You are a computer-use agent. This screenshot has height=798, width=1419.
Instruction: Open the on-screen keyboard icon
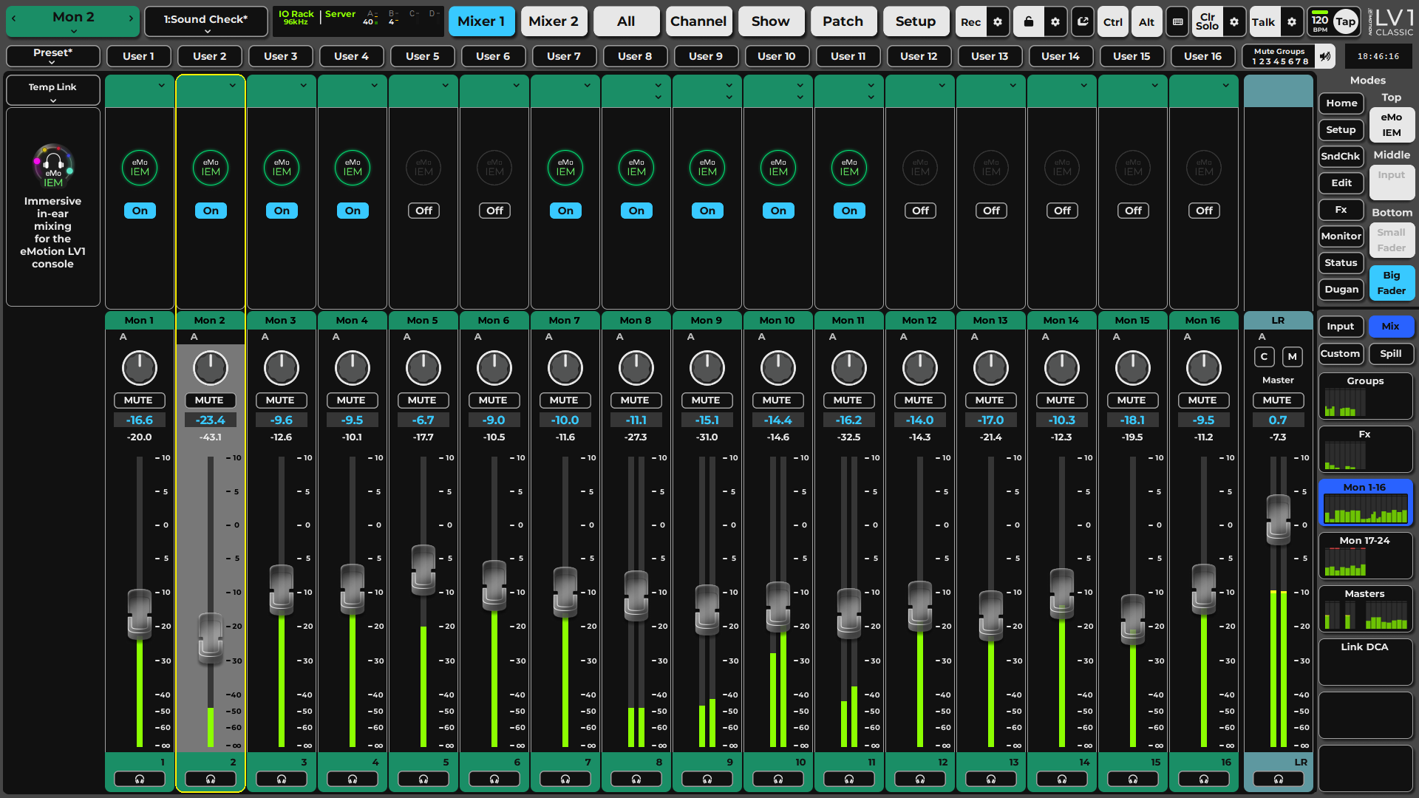1178,22
